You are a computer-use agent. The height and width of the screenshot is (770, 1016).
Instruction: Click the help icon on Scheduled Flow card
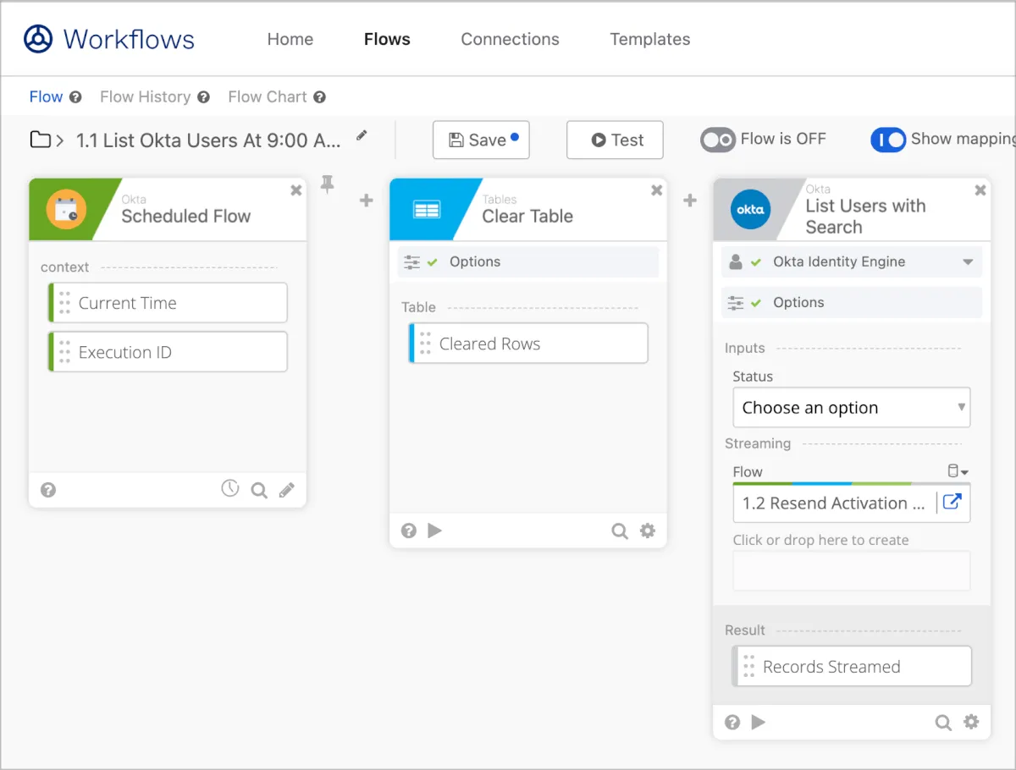point(48,490)
